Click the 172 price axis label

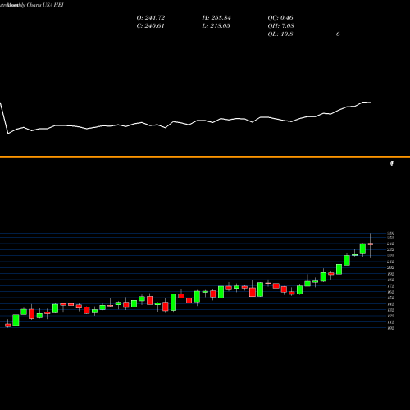[x=391, y=286]
